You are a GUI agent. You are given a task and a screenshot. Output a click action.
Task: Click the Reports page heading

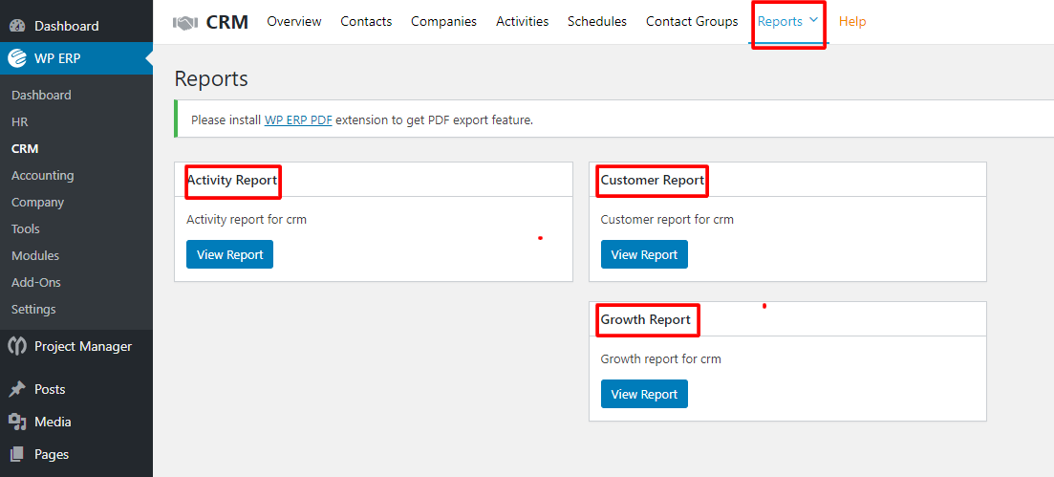click(x=211, y=78)
